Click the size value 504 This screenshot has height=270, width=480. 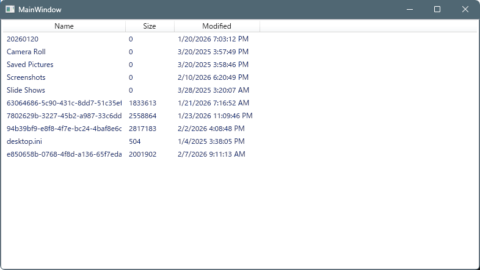pyautogui.click(x=134, y=141)
